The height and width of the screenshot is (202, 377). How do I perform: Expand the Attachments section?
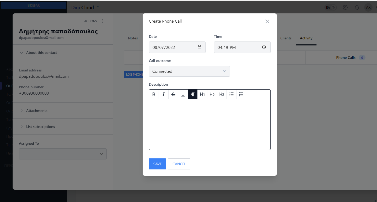(37, 111)
